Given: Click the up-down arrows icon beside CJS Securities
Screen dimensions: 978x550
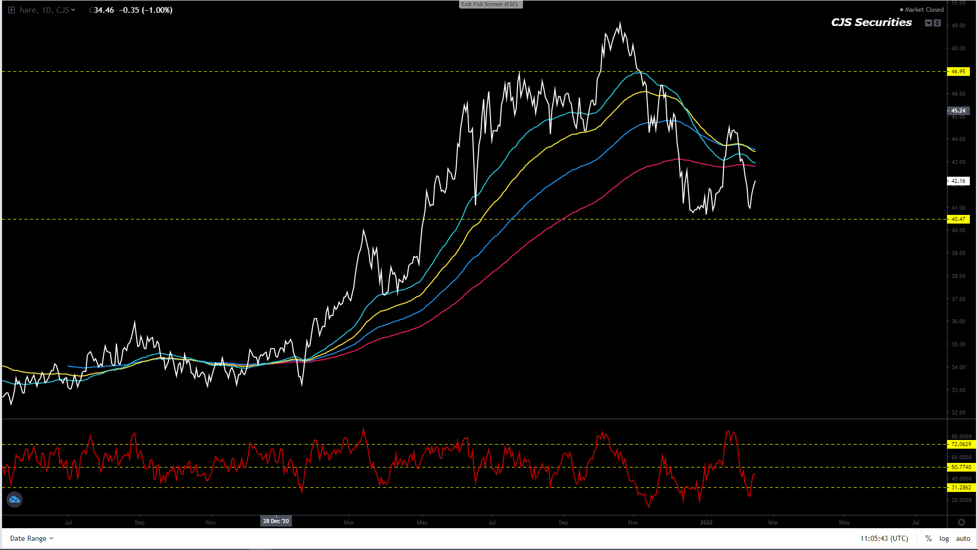Looking at the screenshot, I should 937,23.
